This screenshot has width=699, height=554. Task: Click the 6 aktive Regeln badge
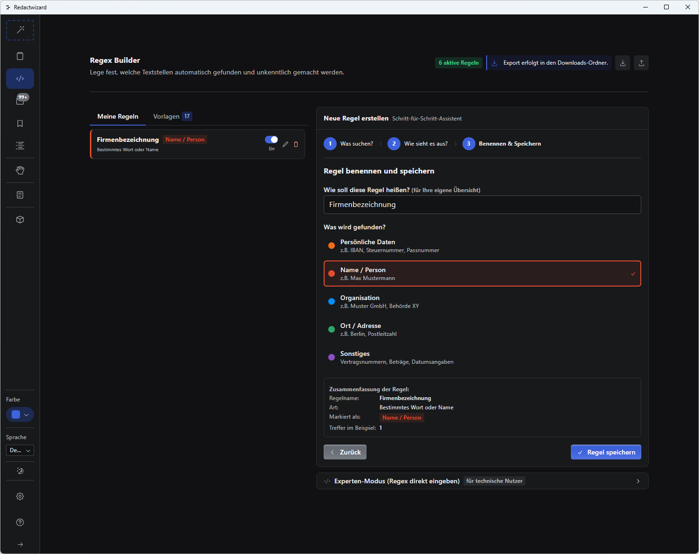(459, 63)
